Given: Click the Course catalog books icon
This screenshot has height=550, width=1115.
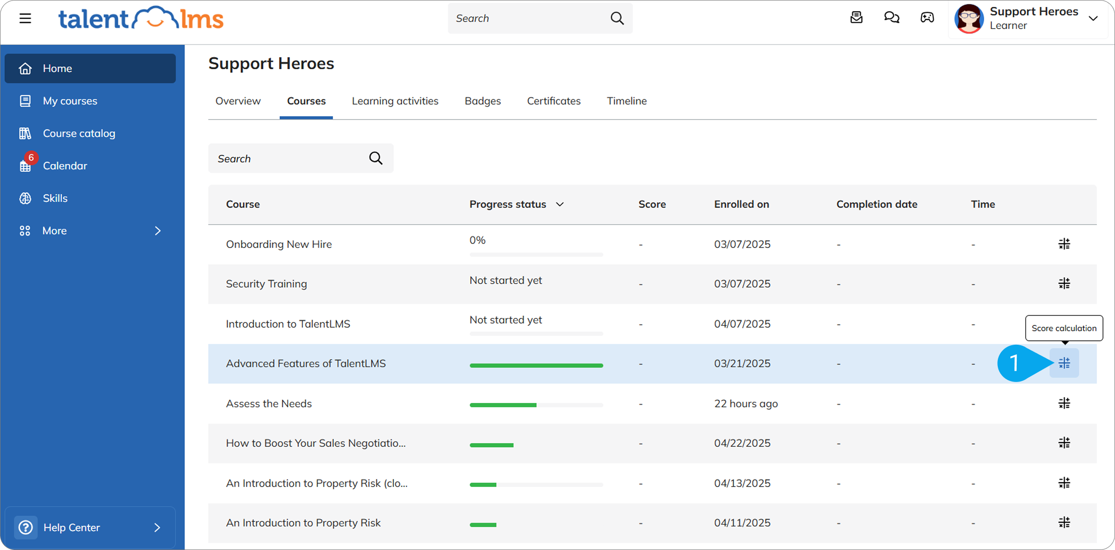Looking at the screenshot, I should tap(25, 133).
